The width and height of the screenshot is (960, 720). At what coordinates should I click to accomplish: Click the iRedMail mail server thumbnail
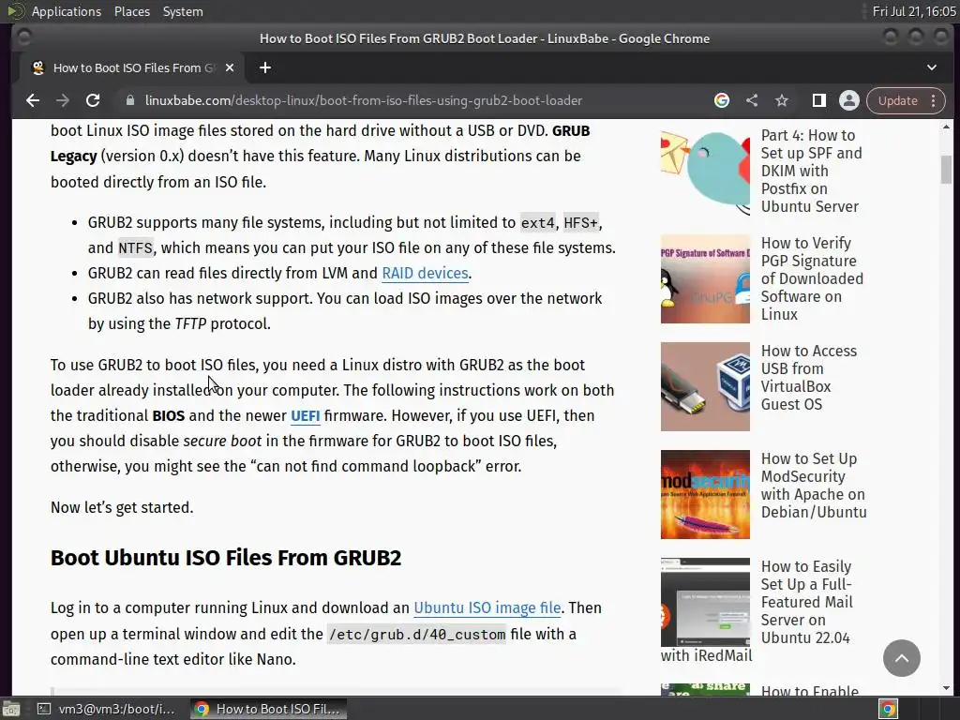705,602
